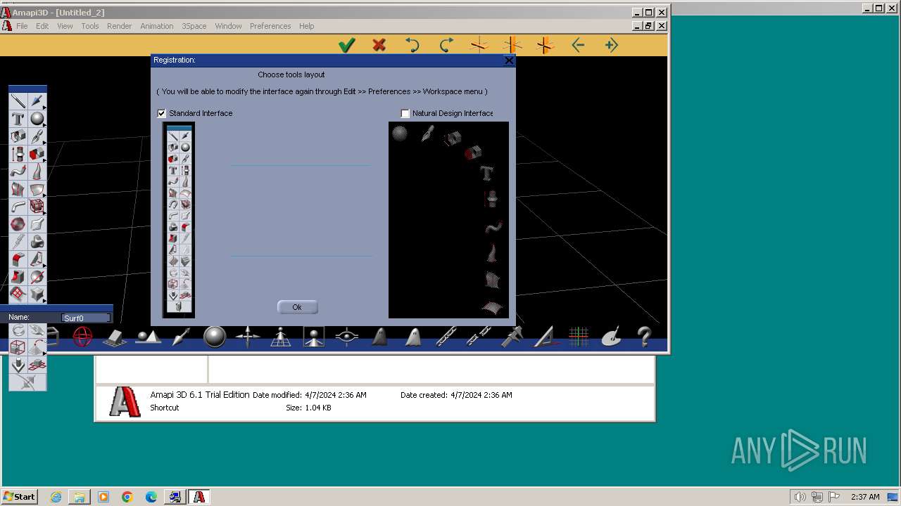Open the Edit menu
Image resolution: width=901 pixels, height=506 pixels.
[x=42, y=26]
